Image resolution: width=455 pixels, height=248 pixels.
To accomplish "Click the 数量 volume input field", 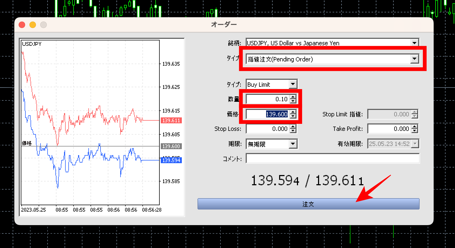I will pos(267,99).
